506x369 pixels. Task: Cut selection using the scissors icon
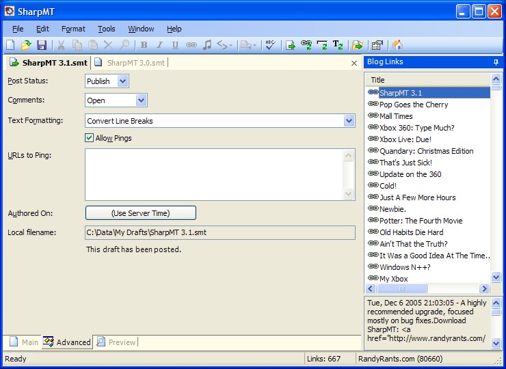pos(61,45)
